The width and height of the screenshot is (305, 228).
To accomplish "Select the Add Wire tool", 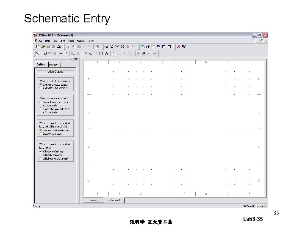I will (45, 54).
